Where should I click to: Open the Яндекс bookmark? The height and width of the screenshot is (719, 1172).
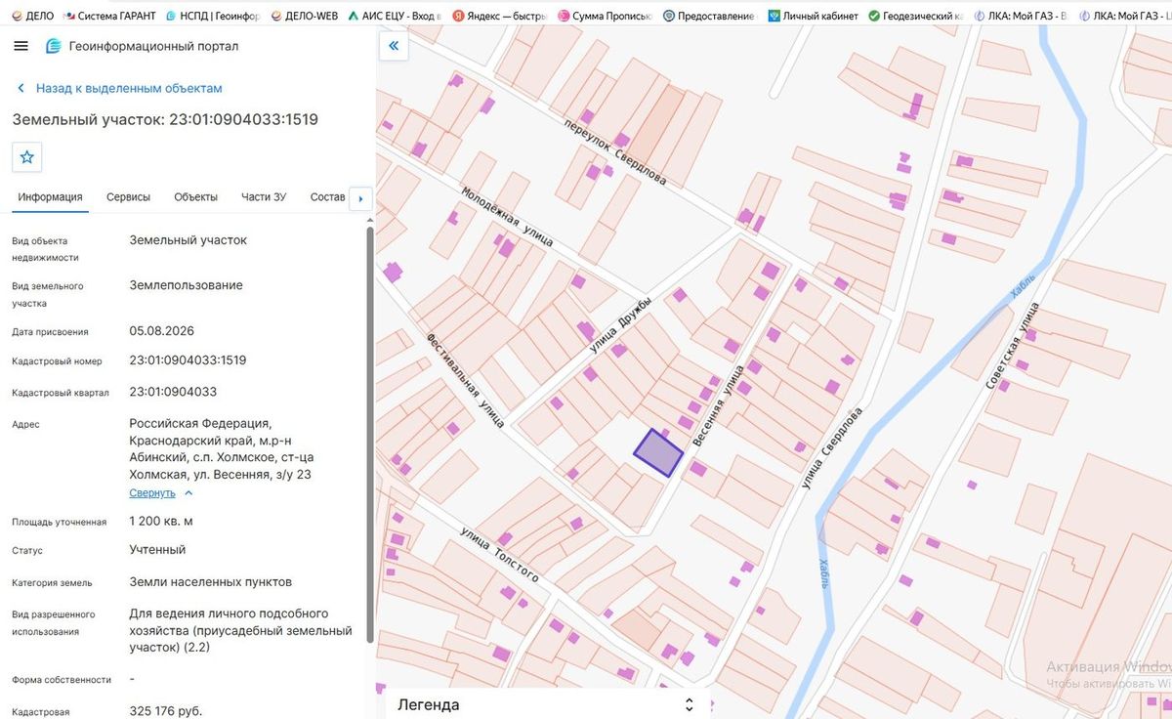tap(498, 16)
